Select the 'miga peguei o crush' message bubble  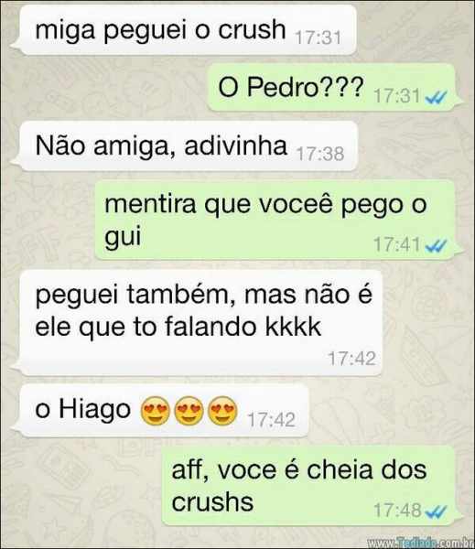coord(185,30)
